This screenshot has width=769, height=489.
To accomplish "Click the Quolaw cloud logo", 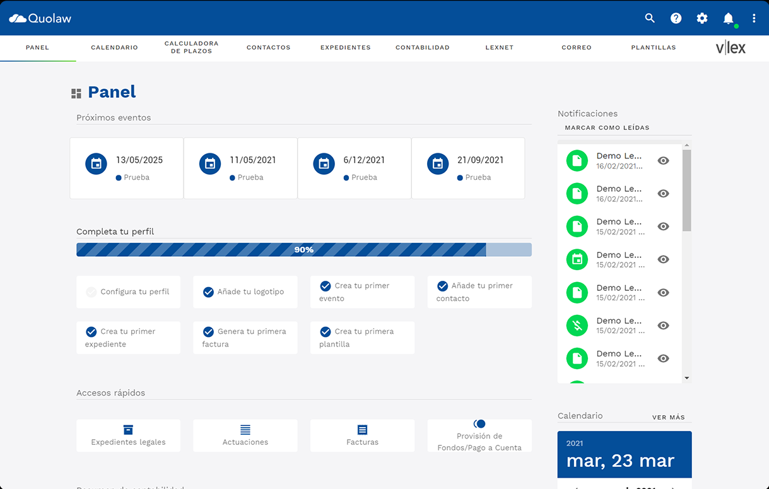I will tap(40, 18).
